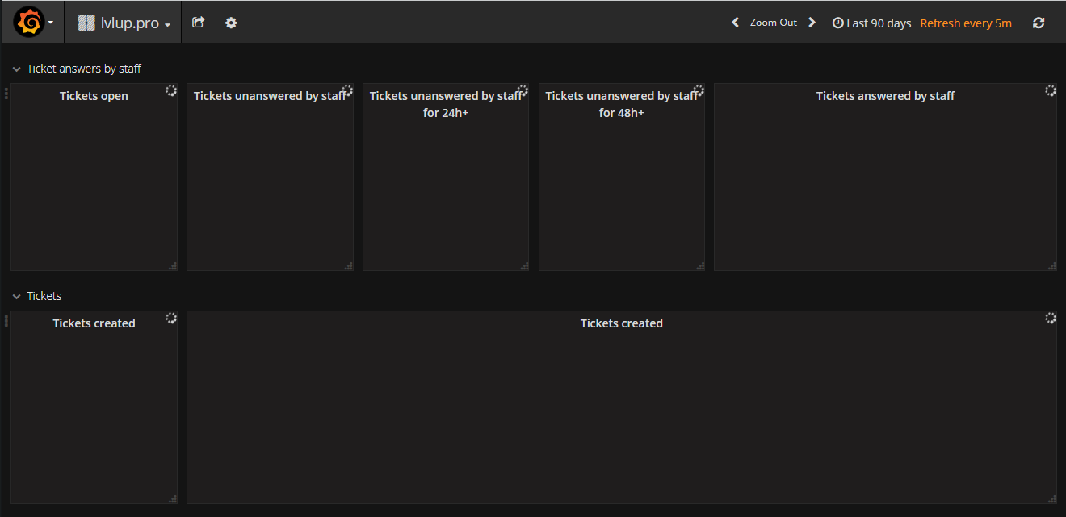Click the Refresh every 5m link
The image size is (1066, 517).
[x=966, y=23]
